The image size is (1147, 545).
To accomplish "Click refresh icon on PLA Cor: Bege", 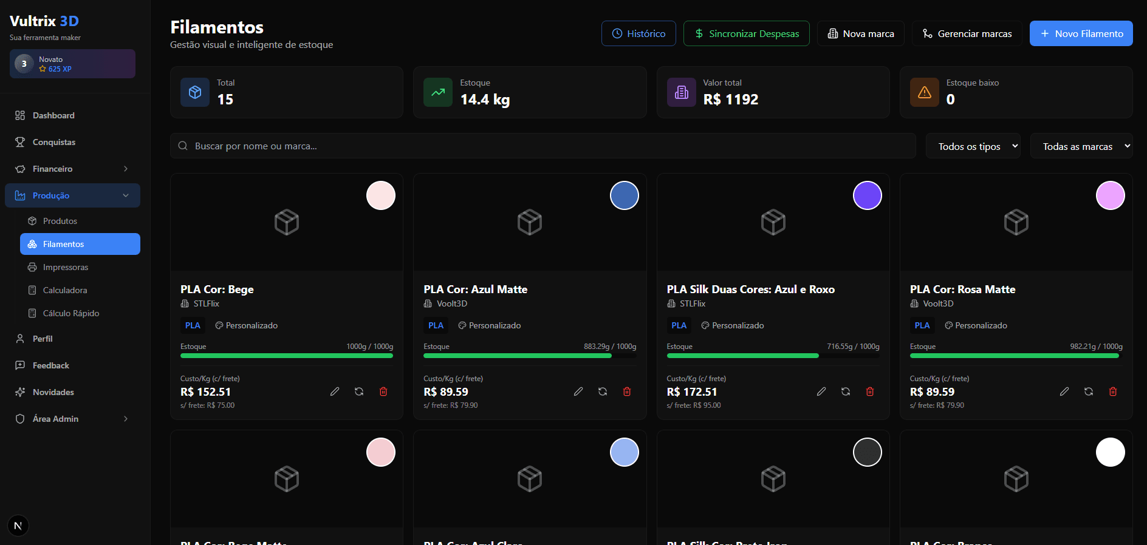I will pos(359,391).
